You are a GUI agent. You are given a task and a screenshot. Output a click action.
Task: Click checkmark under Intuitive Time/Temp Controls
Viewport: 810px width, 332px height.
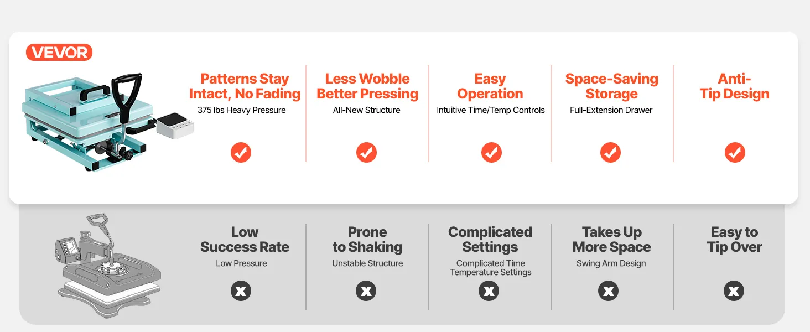[491, 152]
